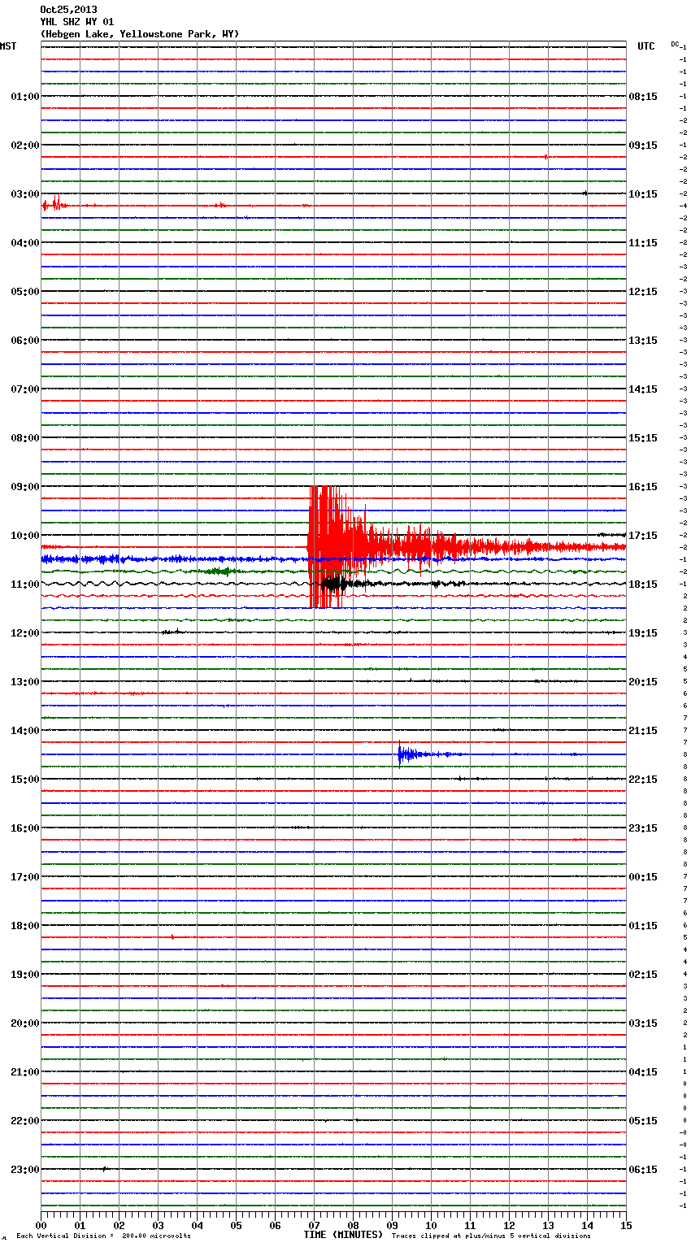Select the 10:00 MST time label
This screenshot has width=691, height=1247.
(x=24, y=536)
